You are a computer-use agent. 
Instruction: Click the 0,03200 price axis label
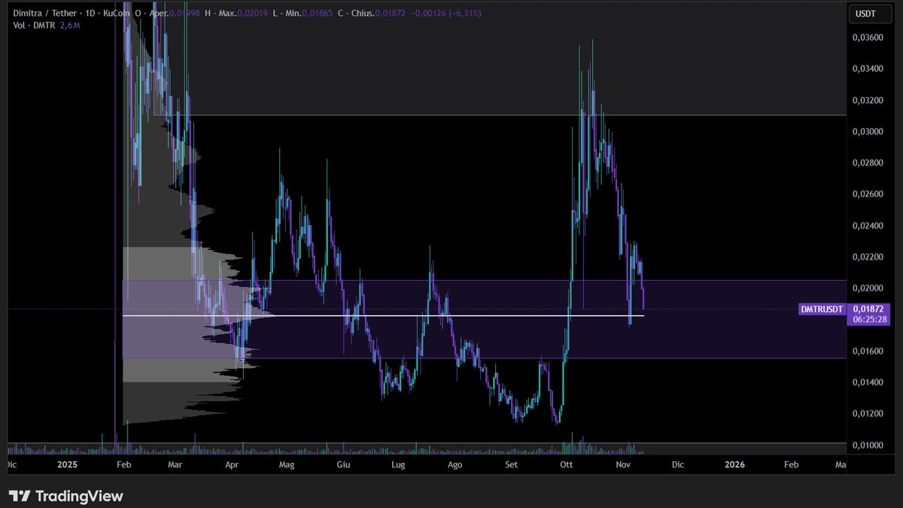(868, 100)
